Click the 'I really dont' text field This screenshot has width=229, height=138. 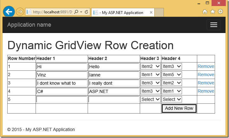pos(114,83)
